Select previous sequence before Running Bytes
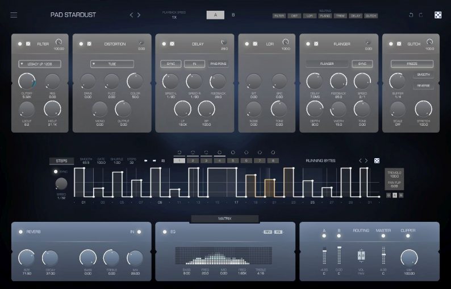Viewport: 451px width, 289px height. 360,161
